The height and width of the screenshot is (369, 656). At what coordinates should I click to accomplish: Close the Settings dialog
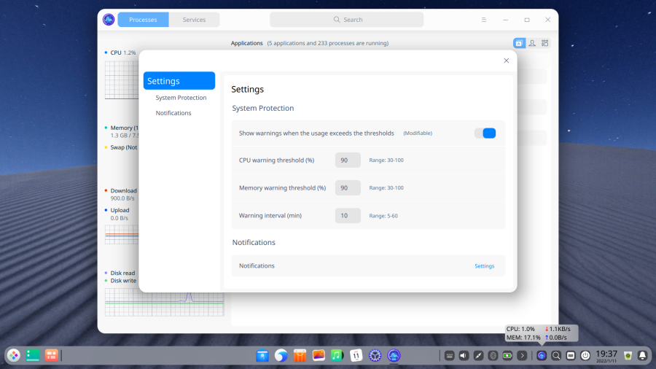[x=507, y=61]
